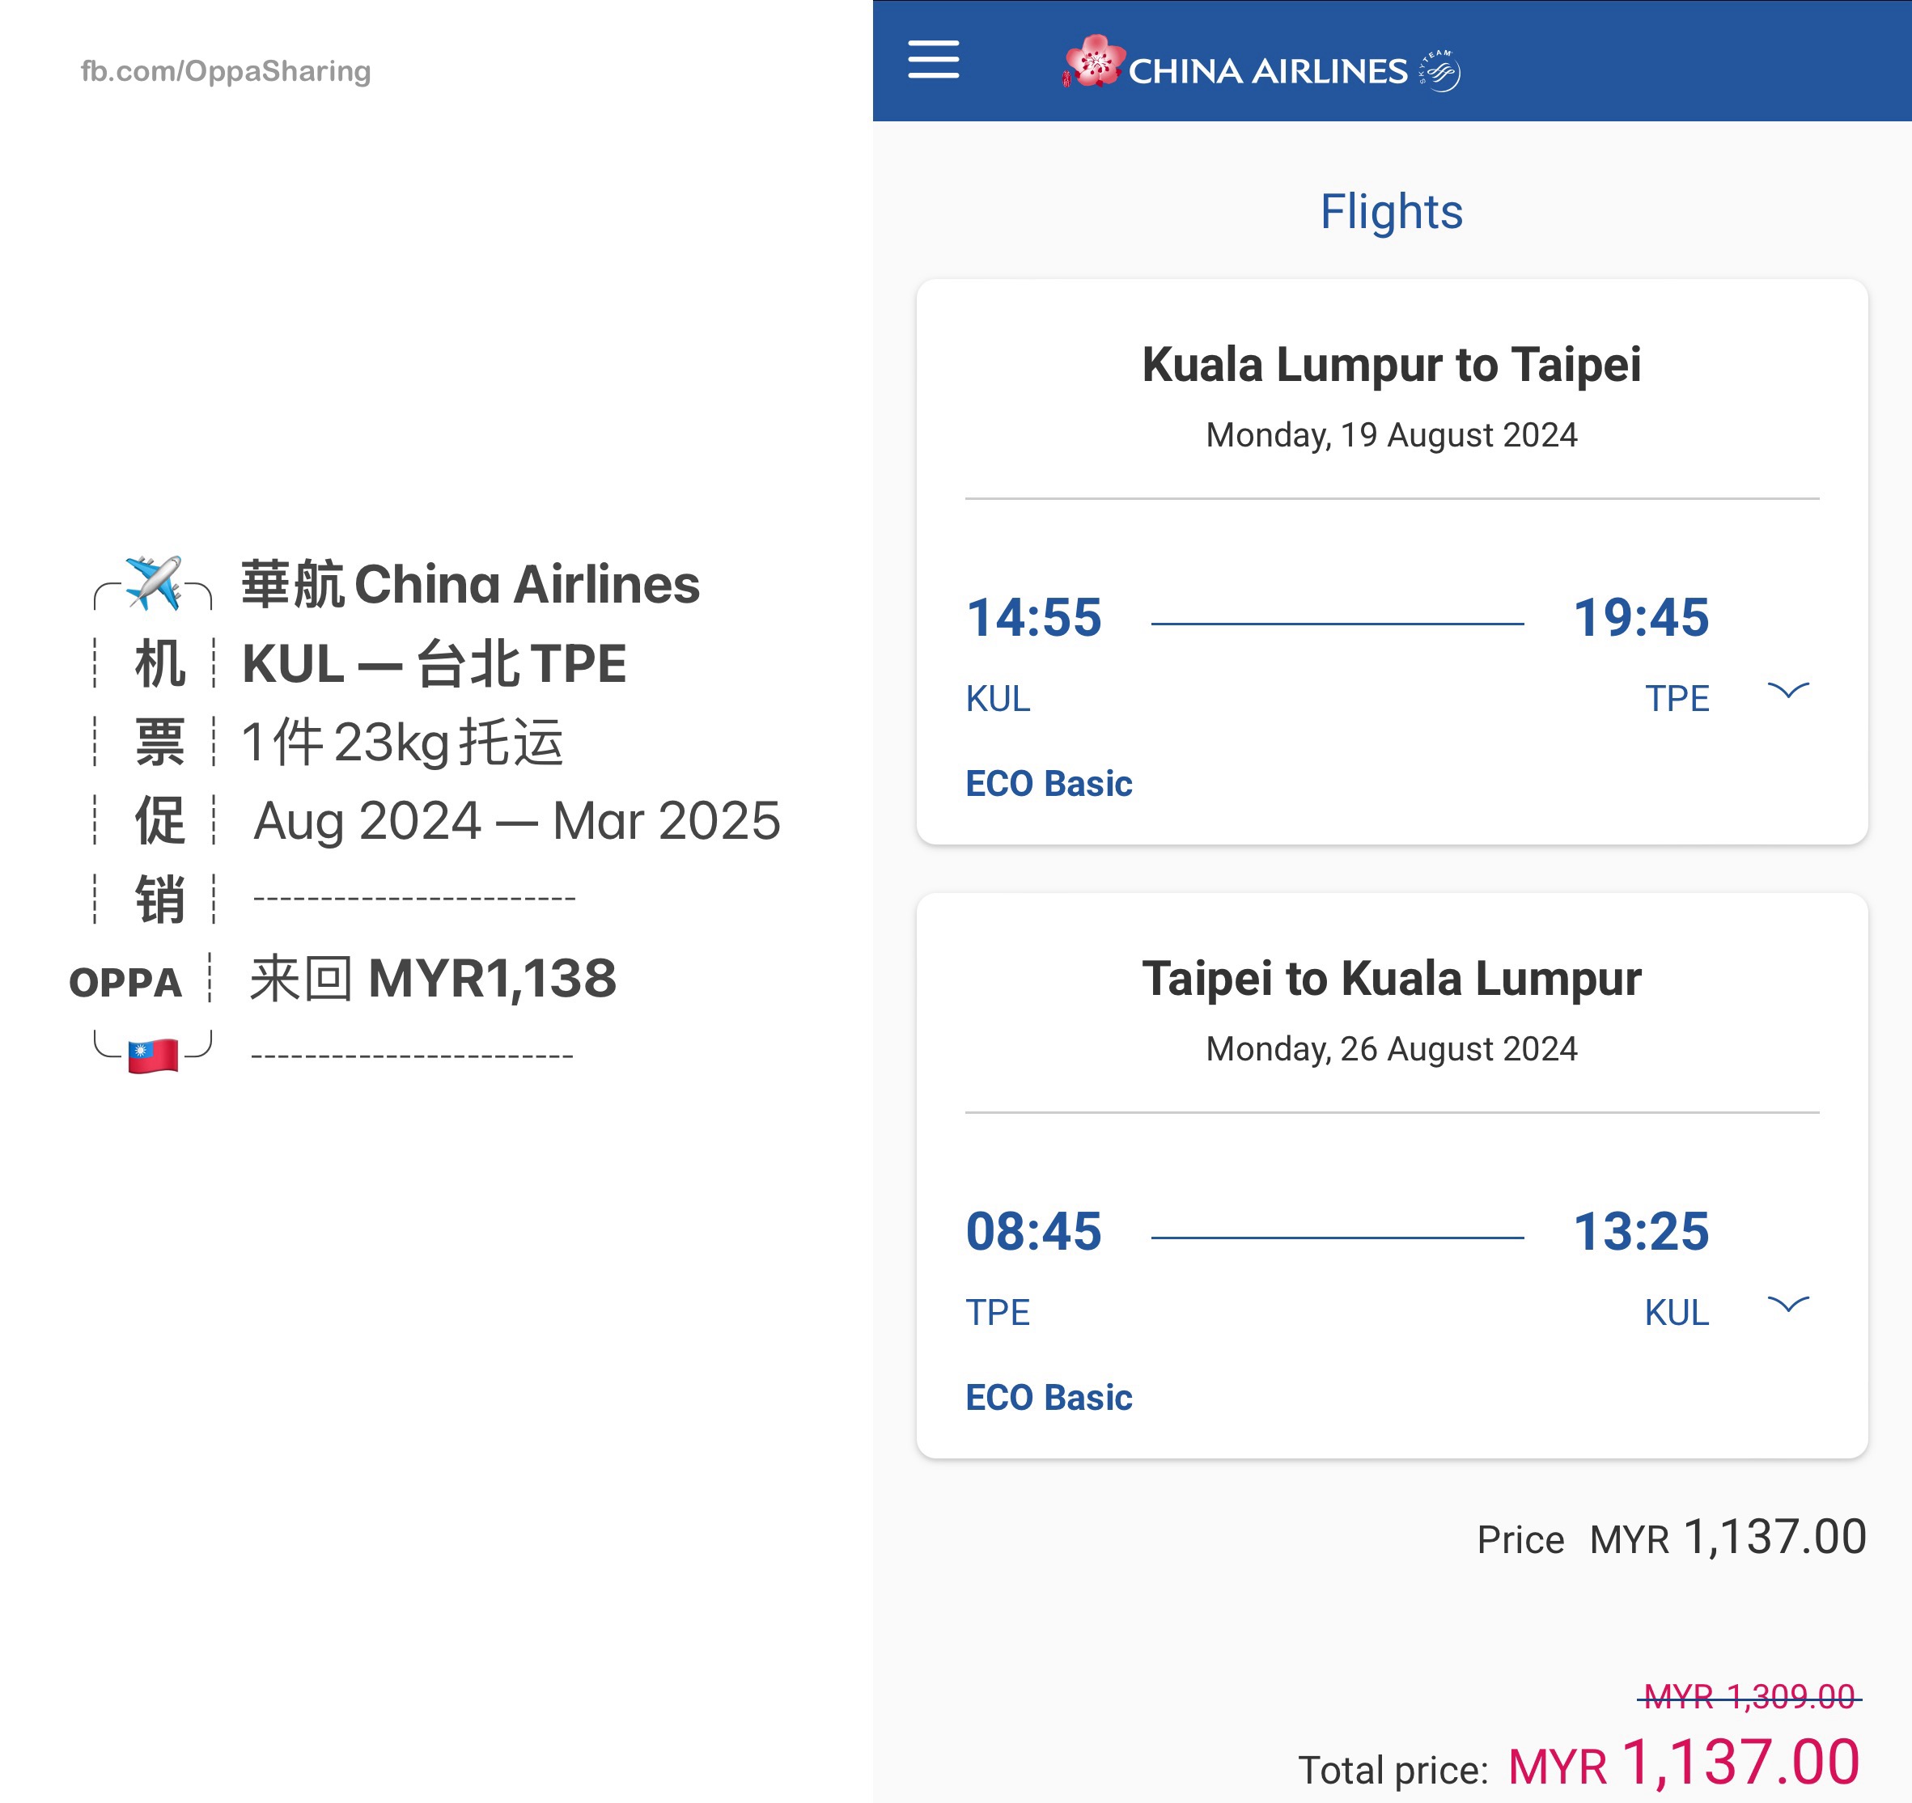
Task: Click the 1件 23kg 托运 baggage text
Action: (x=402, y=742)
